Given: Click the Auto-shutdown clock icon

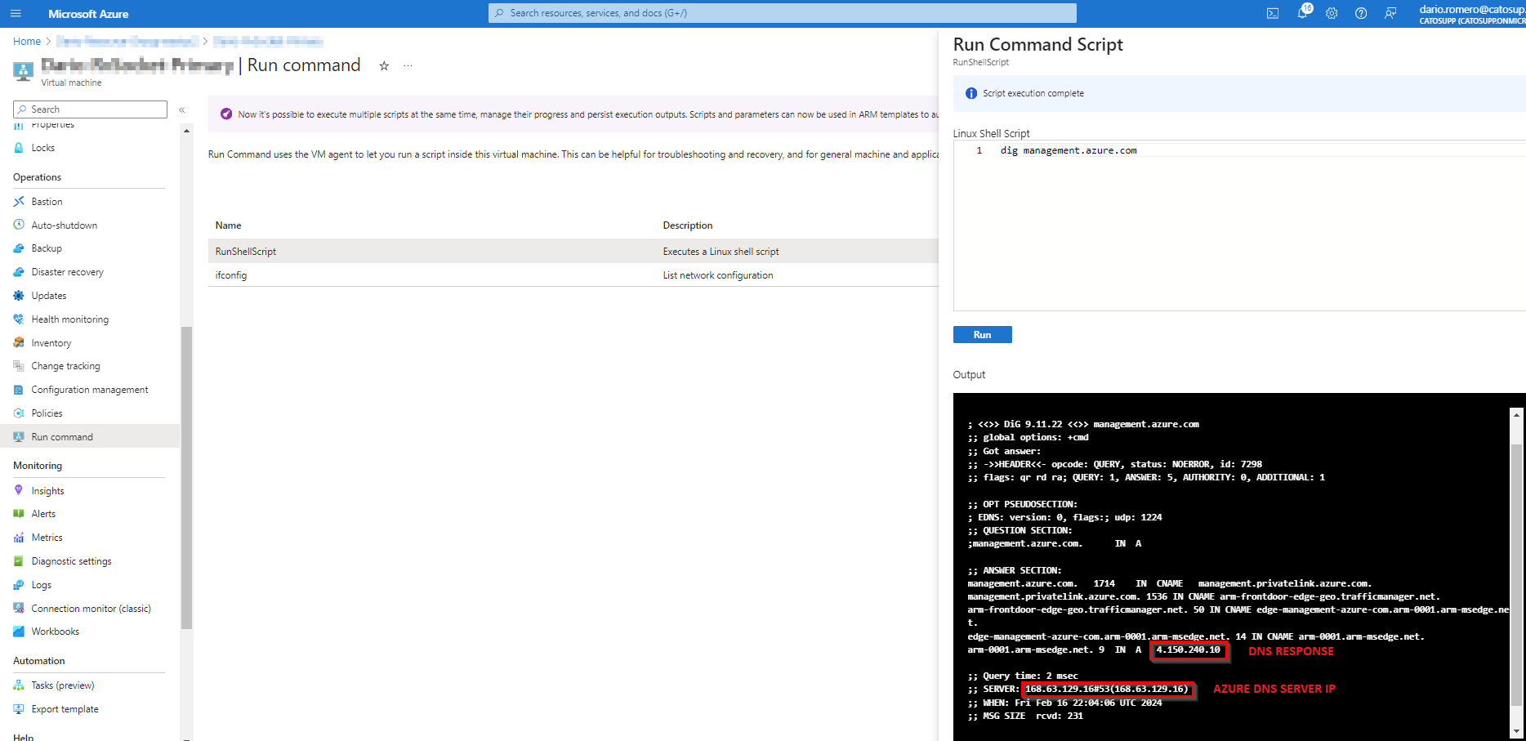Looking at the screenshot, I should pyautogui.click(x=19, y=225).
